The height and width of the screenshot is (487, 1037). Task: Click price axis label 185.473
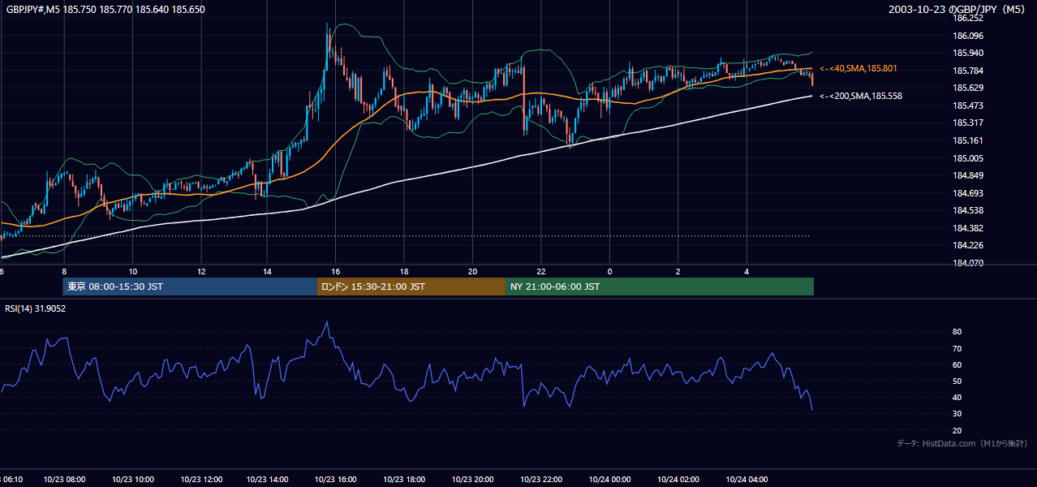point(968,106)
